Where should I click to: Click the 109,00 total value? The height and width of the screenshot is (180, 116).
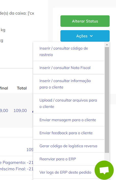click(x=20, y=110)
